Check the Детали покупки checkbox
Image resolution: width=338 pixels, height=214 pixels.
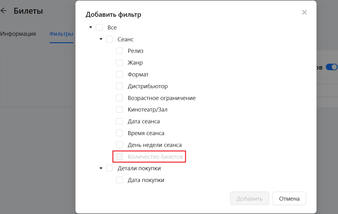[x=109, y=168]
